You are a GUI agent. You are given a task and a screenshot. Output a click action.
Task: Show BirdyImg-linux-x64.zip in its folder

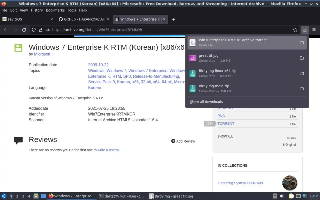(x=302, y=73)
